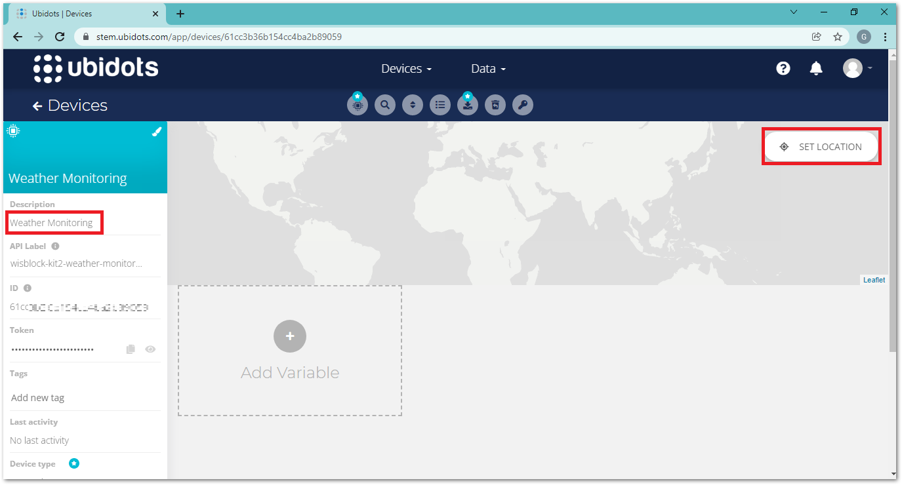Click the SET LOCATION button
Image resolution: width=902 pixels, height=485 pixels.
tap(821, 147)
